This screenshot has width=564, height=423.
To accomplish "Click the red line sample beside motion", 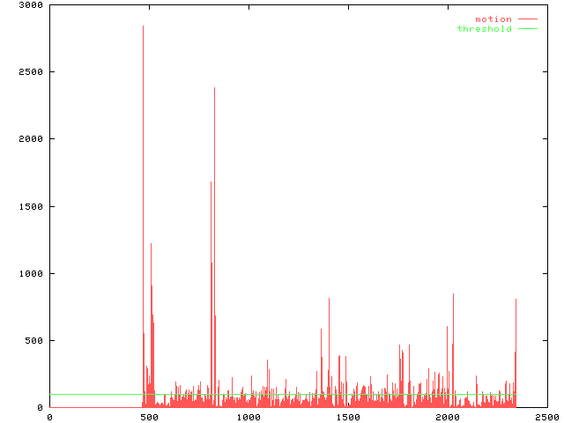I will tap(527, 19).
